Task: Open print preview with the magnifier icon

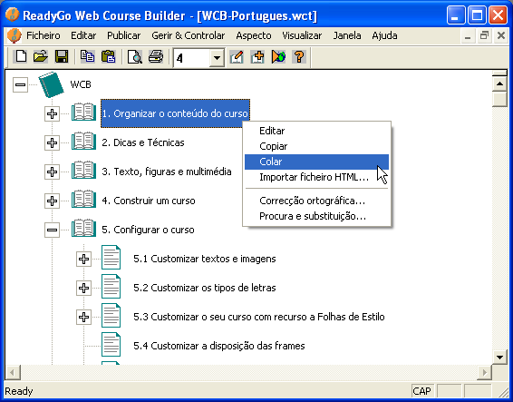Action: tap(134, 57)
